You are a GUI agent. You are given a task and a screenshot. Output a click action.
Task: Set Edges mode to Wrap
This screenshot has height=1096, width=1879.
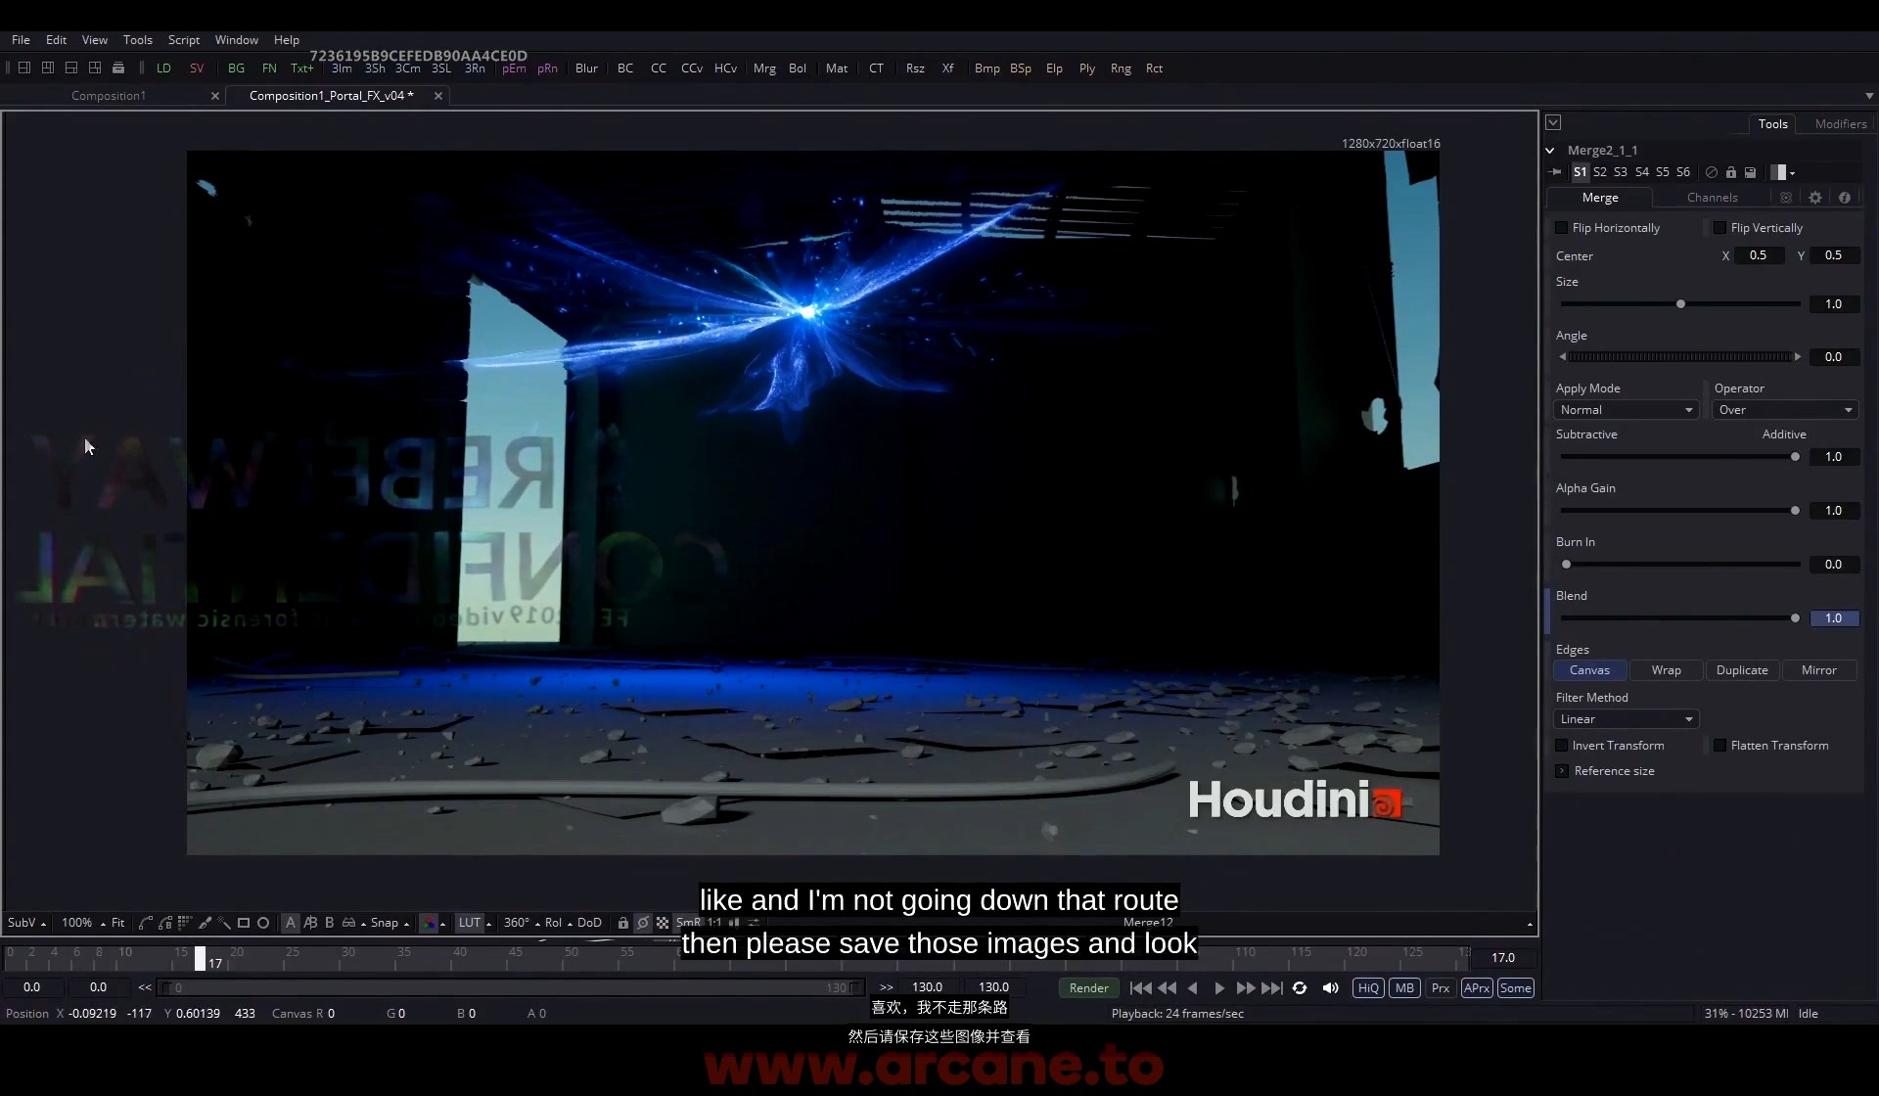[1666, 670]
